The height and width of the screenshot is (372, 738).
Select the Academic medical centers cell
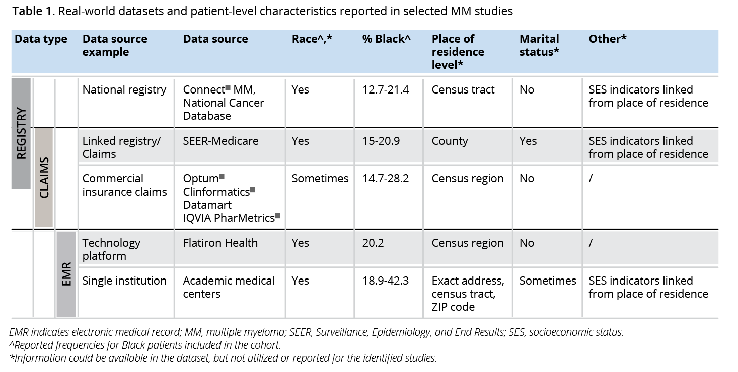coord(229,287)
